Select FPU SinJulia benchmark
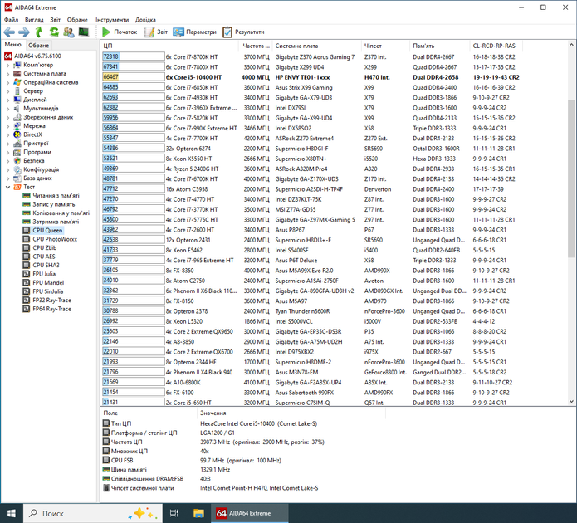 [x=48, y=291]
